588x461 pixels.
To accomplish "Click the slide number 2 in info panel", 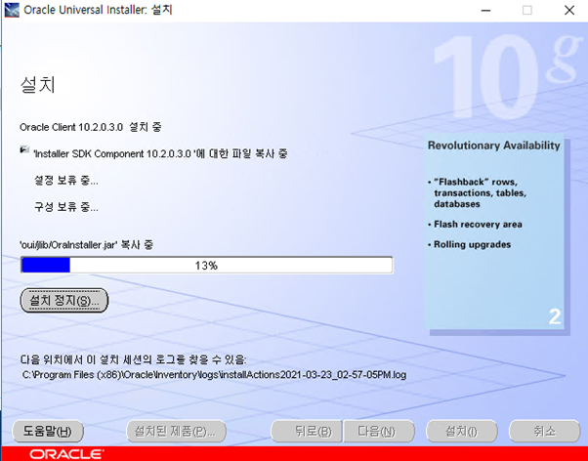I will [555, 317].
